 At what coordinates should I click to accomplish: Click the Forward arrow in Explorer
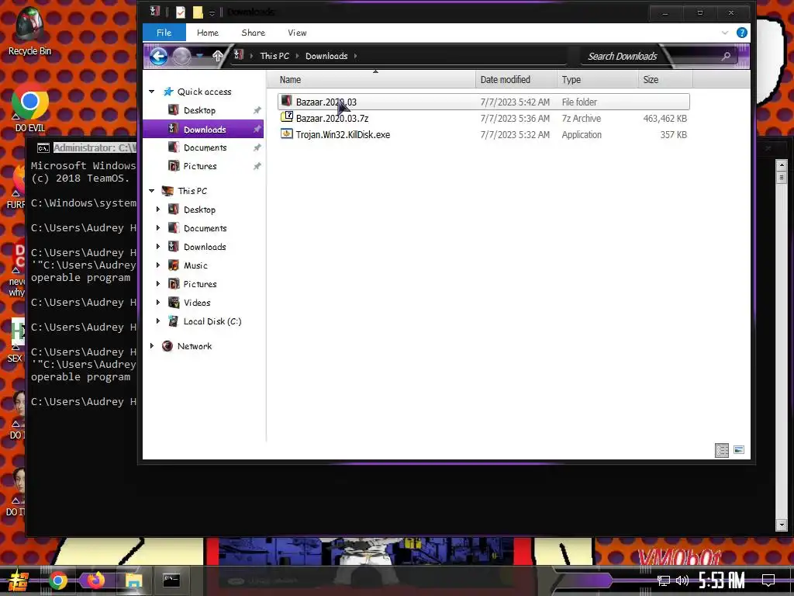click(x=181, y=56)
